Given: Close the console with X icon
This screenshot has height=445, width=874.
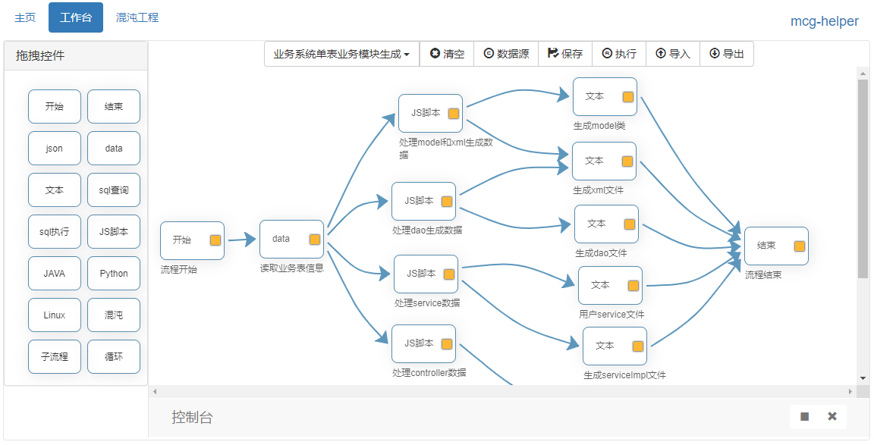Looking at the screenshot, I should click(x=832, y=416).
